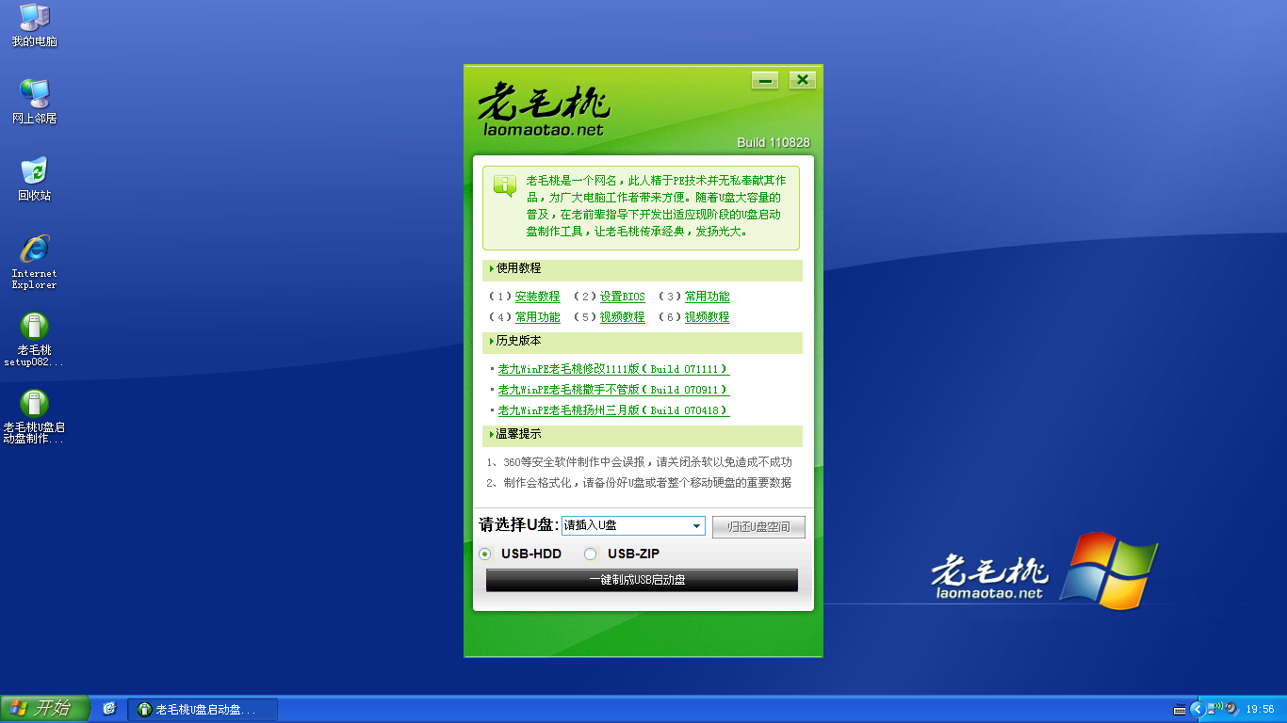Click the 历史版本 section header
The width and height of the screenshot is (1287, 723).
(x=642, y=342)
